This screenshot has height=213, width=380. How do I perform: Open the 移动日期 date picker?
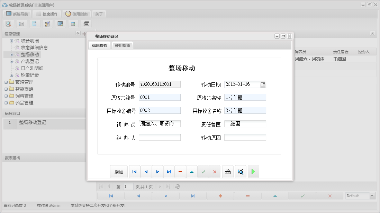click(263, 84)
